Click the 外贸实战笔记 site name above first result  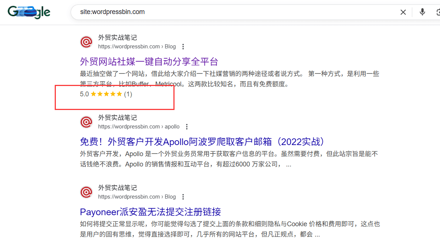coord(117,38)
